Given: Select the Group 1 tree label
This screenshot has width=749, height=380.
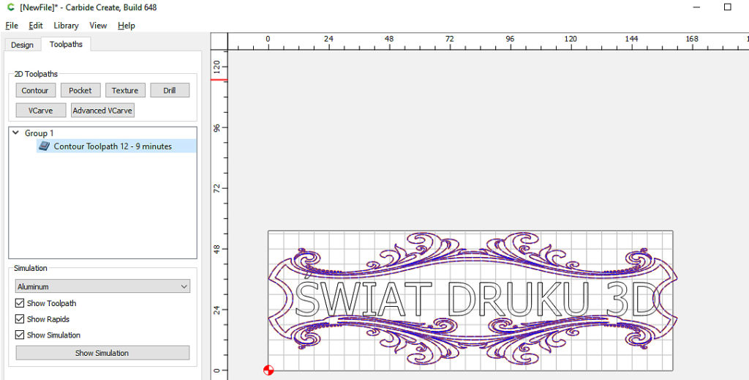Looking at the screenshot, I should tap(39, 133).
